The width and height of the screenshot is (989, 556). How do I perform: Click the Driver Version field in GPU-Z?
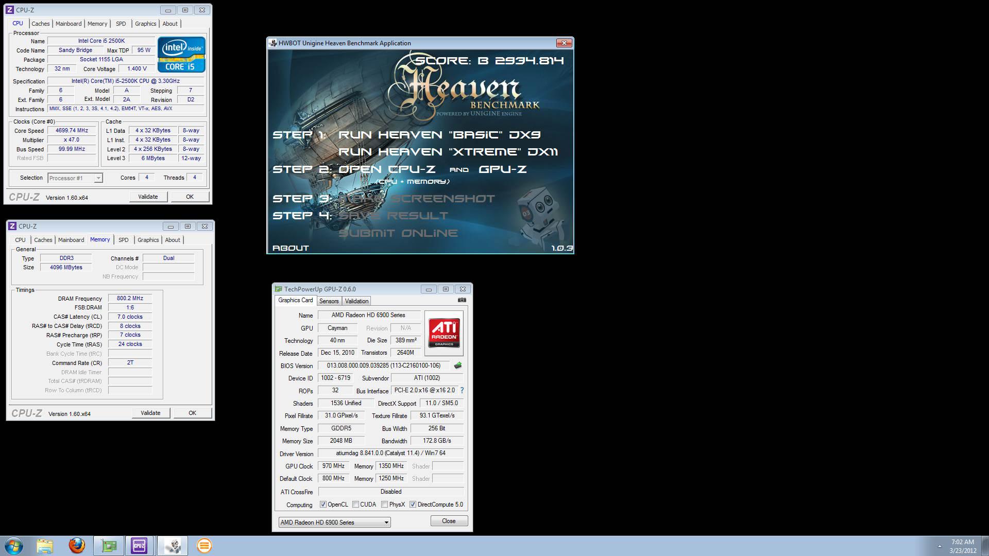[x=390, y=454]
